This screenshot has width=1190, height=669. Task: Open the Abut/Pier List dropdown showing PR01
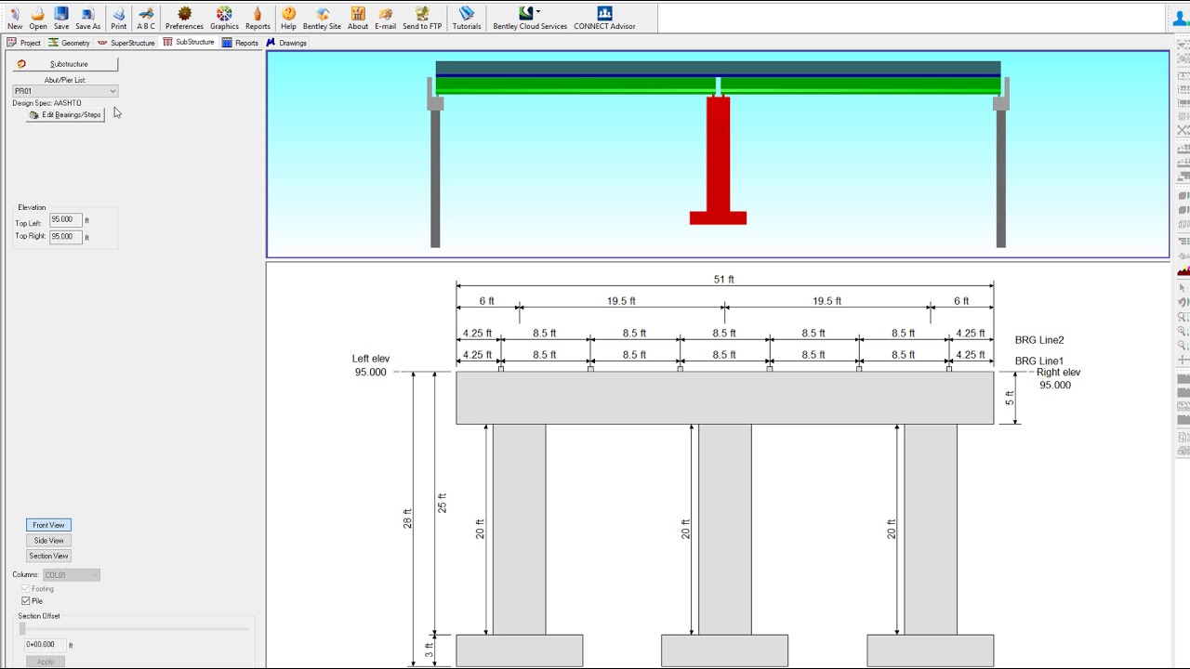click(65, 91)
